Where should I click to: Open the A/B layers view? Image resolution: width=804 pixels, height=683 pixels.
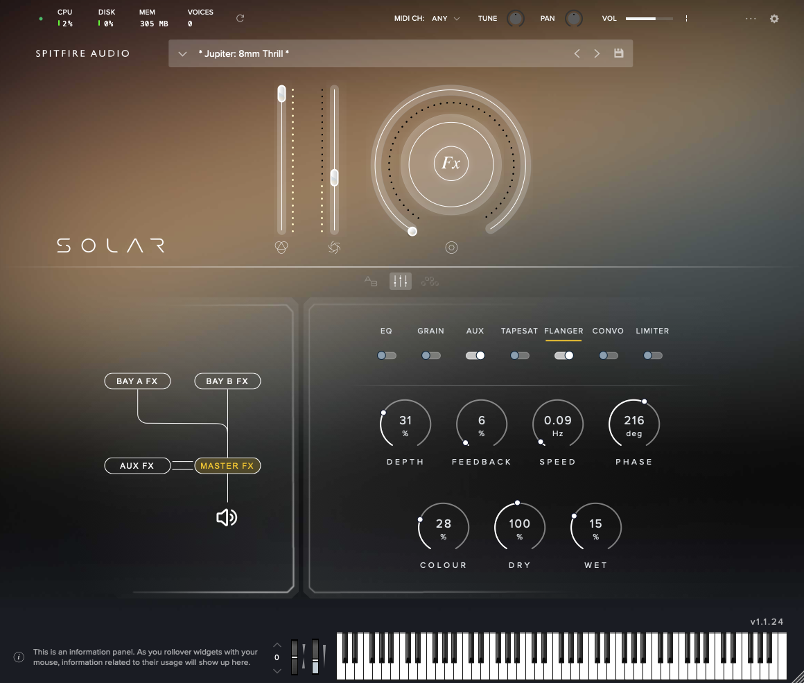point(372,281)
